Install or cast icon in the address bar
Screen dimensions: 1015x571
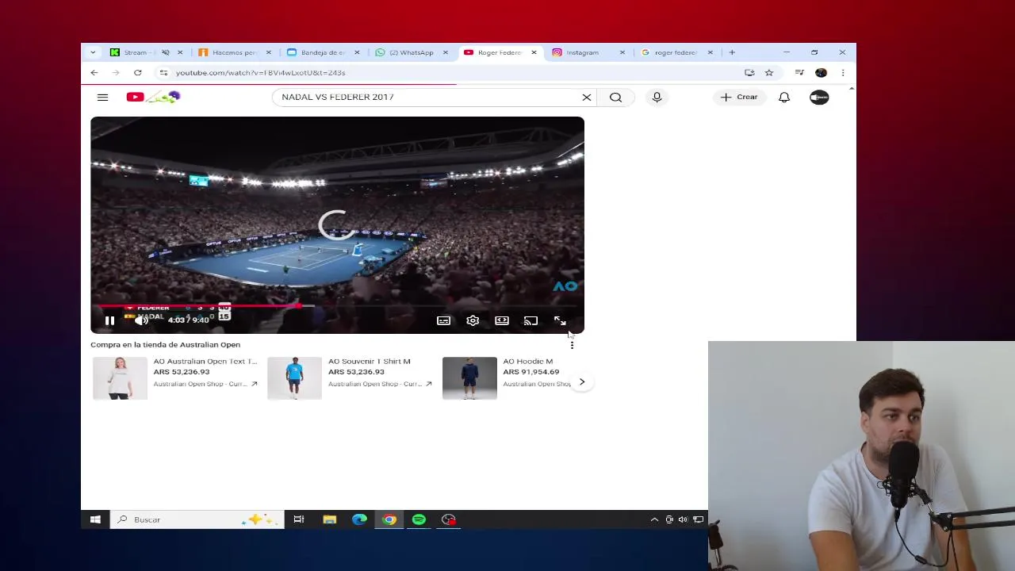click(x=749, y=72)
